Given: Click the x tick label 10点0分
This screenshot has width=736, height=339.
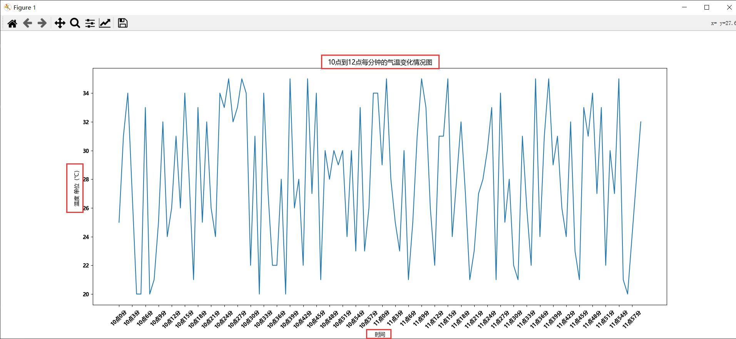Looking at the screenshot, I should [118, 318].
